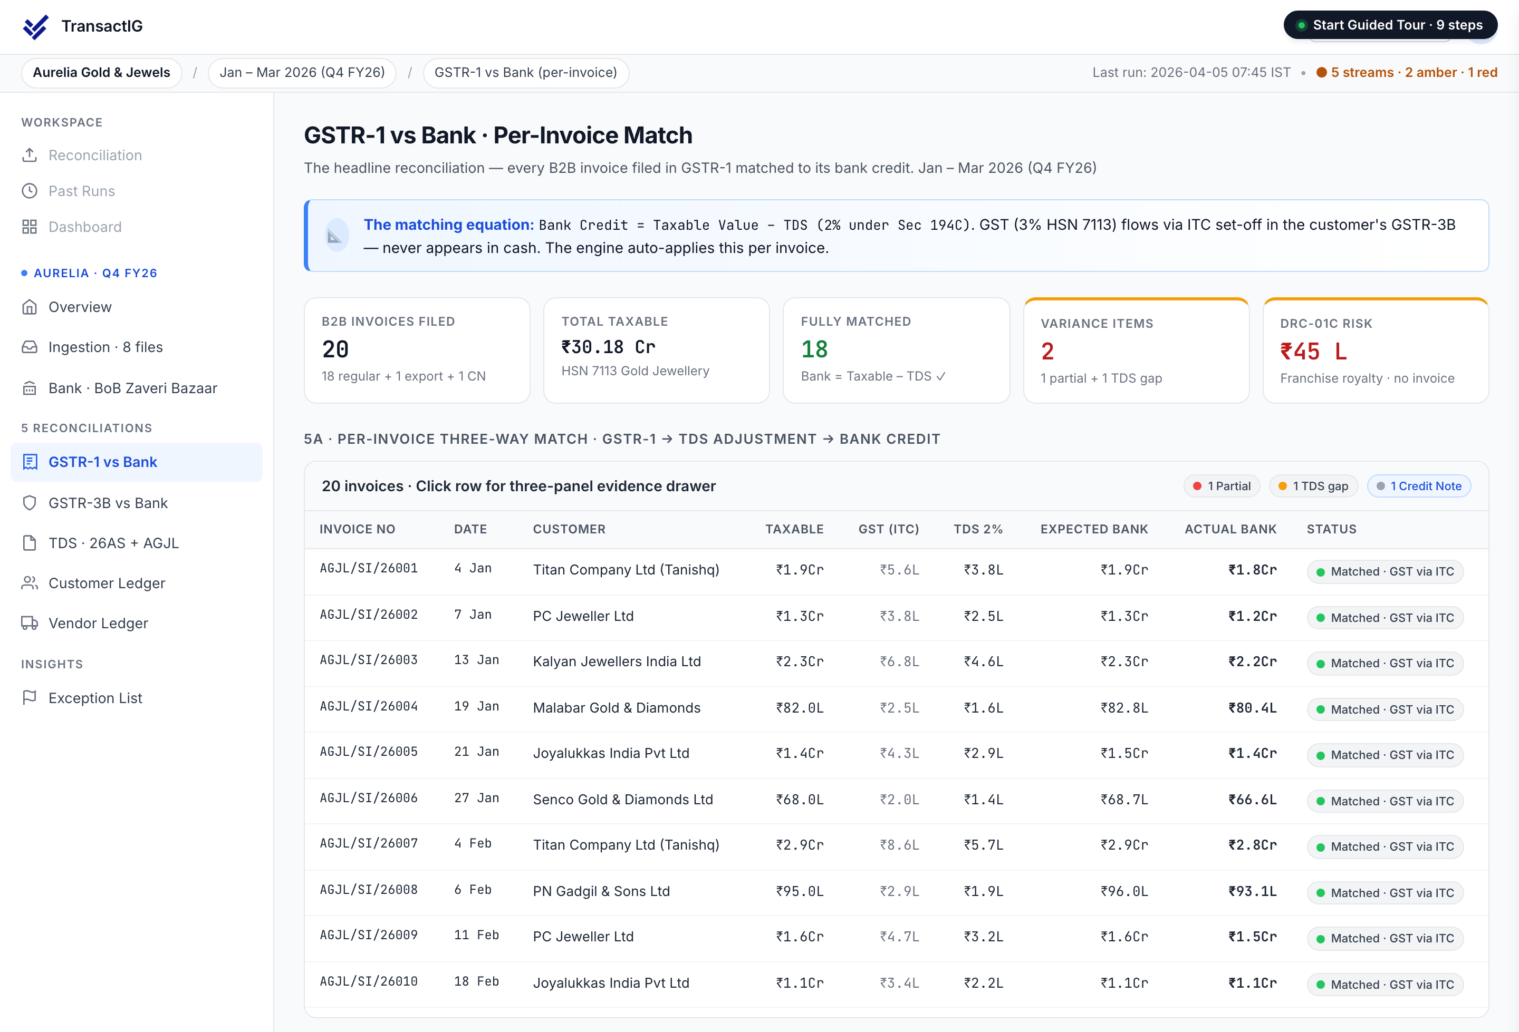Screen dimensions: 1519x1032
Task: Click the TDS document icon
Action: coord(30,543)
